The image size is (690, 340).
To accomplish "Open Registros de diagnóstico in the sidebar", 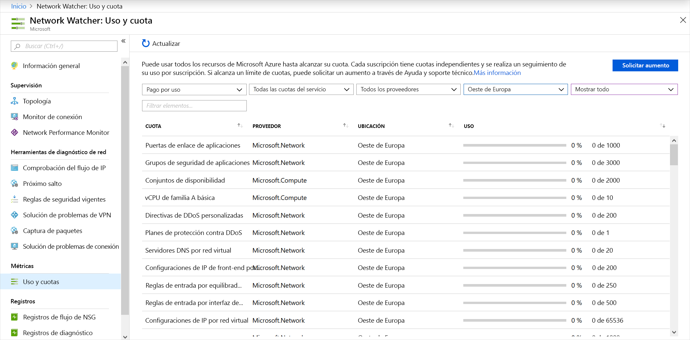I will 58,333.
